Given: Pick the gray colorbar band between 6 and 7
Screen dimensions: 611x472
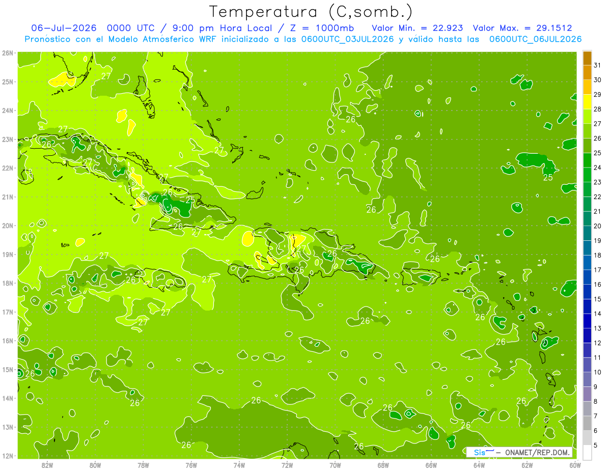Looking at the screenshot, I should [587, 423].
